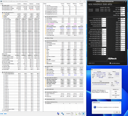The height and width of the screenshot is (116, 128).
Task: Click the Mail button in TestMem5
Action: [116, 93]
